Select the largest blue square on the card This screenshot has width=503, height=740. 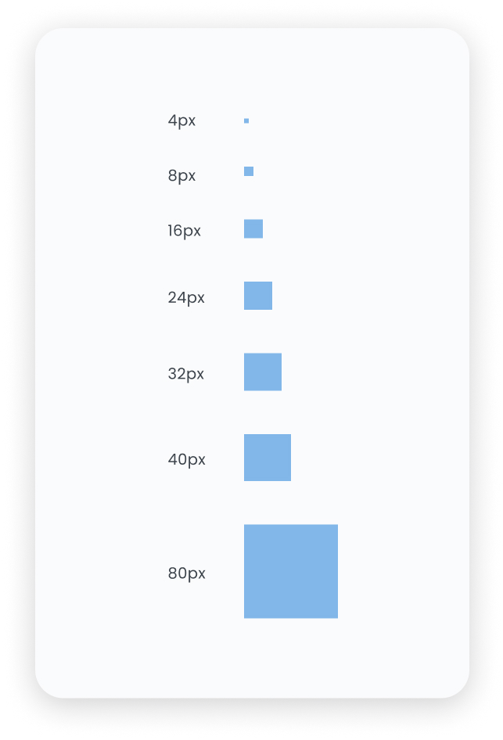[291, 571]
